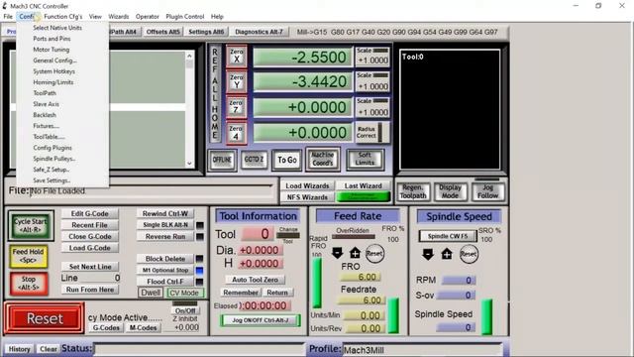Click Auto Tool Zero button
The height and width of the screenshot is (357, 634).
point(255,280)
